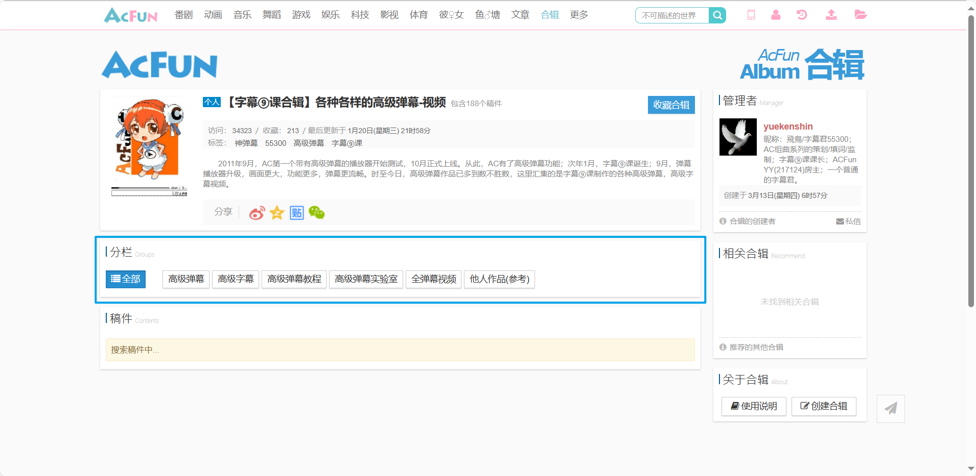The height and width of the screenshot is (476, 976).
Task: Select the 全部 group filter
Action: tap(126, 279)
